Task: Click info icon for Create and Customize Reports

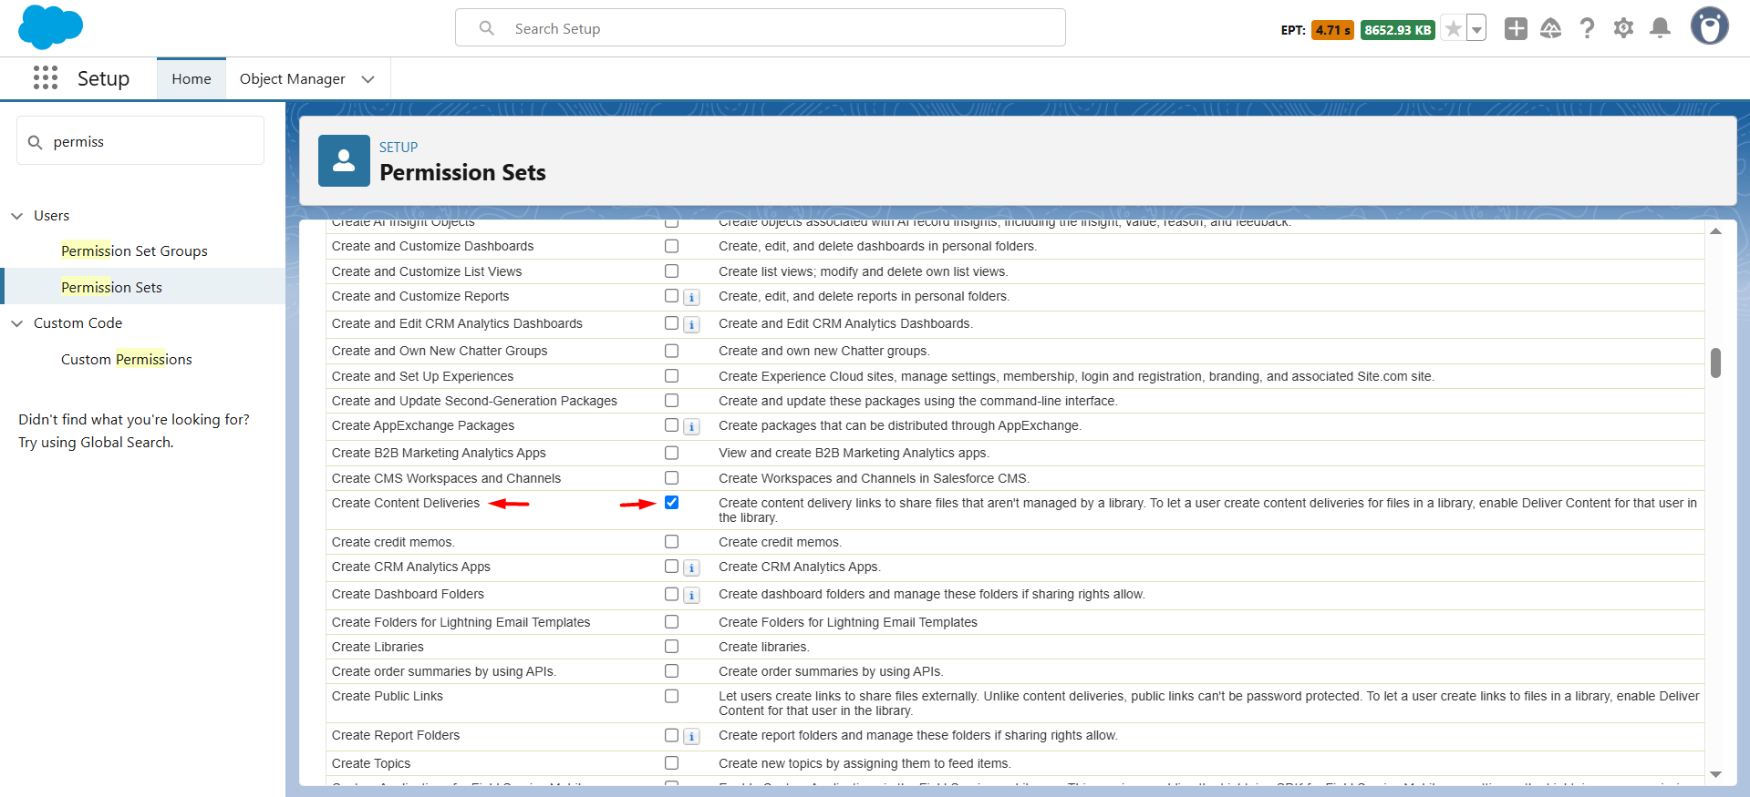Action: [x=692, y=298]
